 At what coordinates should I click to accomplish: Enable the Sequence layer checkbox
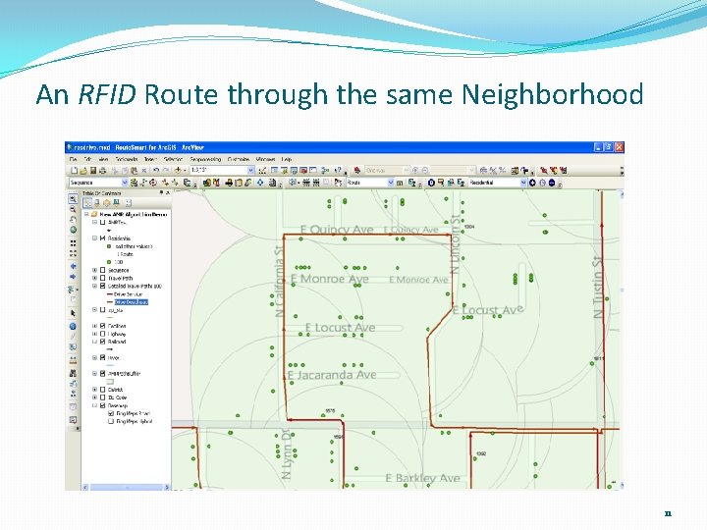coord(102,270)
